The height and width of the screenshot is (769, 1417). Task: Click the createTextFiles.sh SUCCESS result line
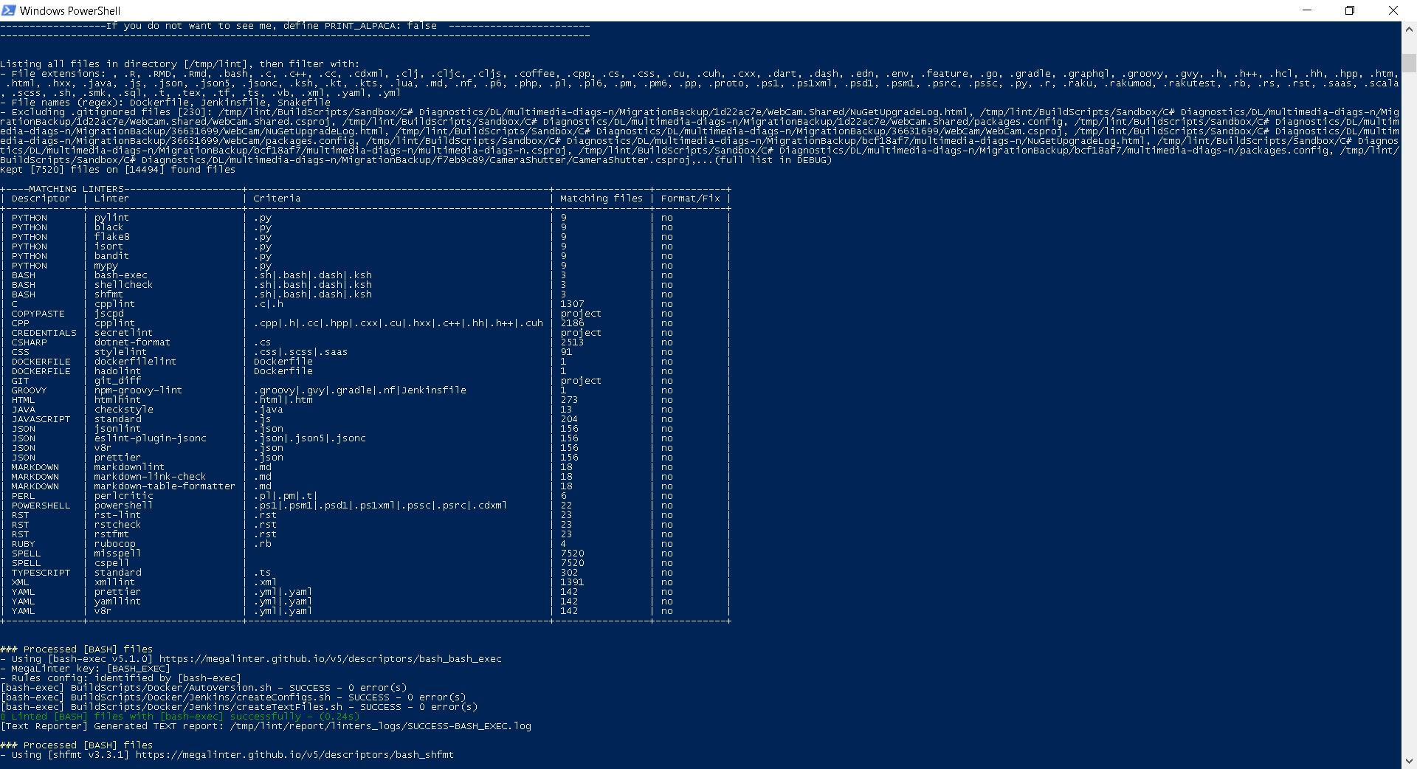[x=239, y=707]
